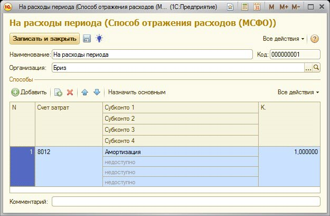The width and height of the screenshot is (330, 216).
Task: Open help with question mark icon
Action: (x=315, y=39)
